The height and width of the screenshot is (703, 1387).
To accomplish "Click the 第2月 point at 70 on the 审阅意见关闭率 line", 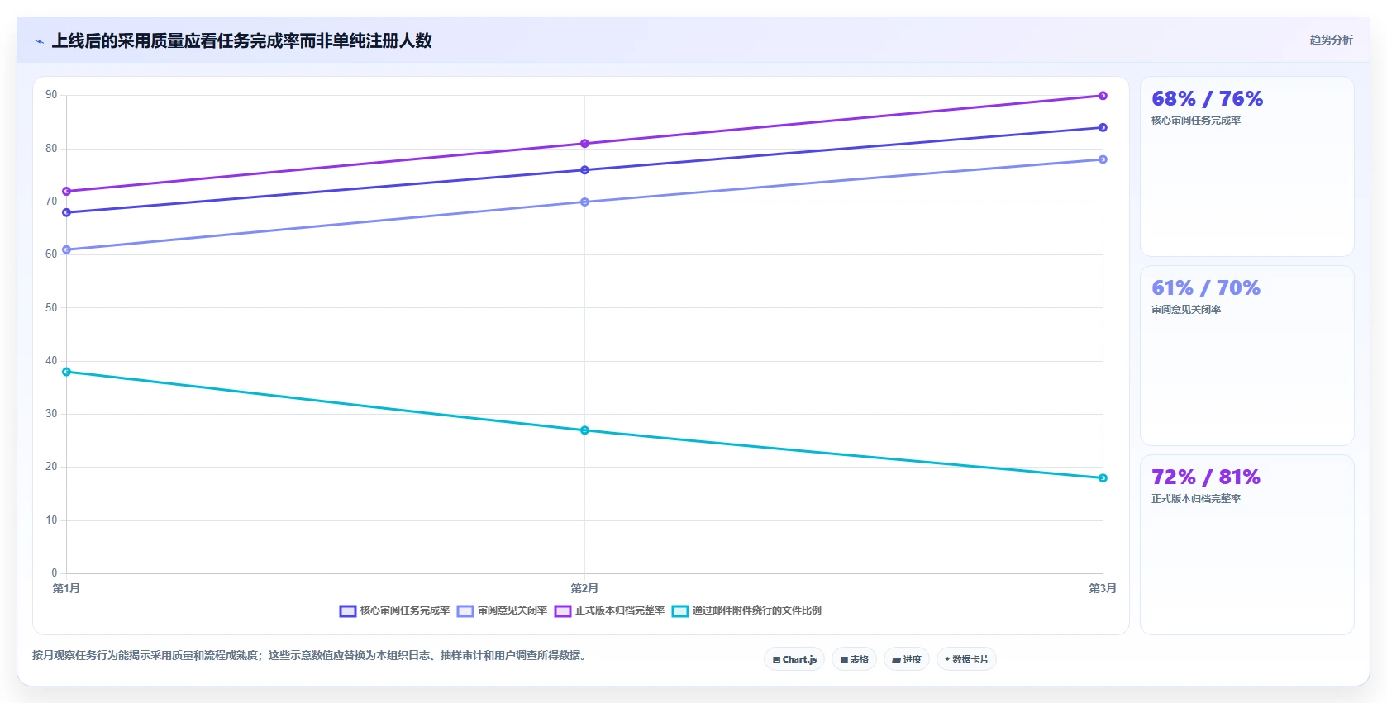I will tap(584, 202).
